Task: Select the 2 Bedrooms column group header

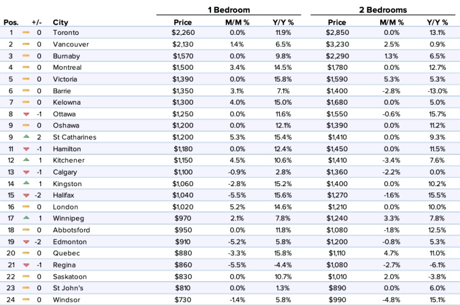Action: pos(383,10)
